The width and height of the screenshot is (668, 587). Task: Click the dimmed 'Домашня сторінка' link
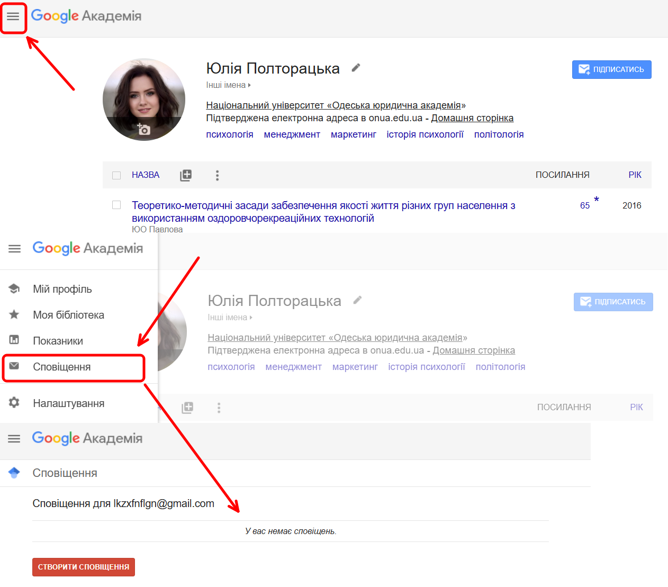pyautogui.click(x=474, y=350)
